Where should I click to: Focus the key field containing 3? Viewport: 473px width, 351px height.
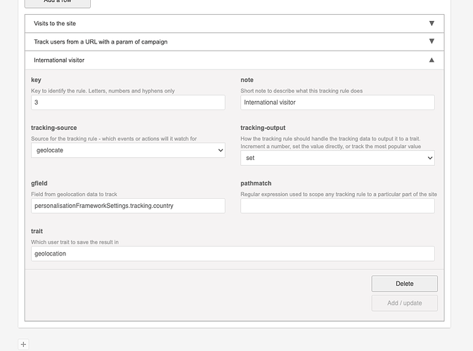(128, 102)
